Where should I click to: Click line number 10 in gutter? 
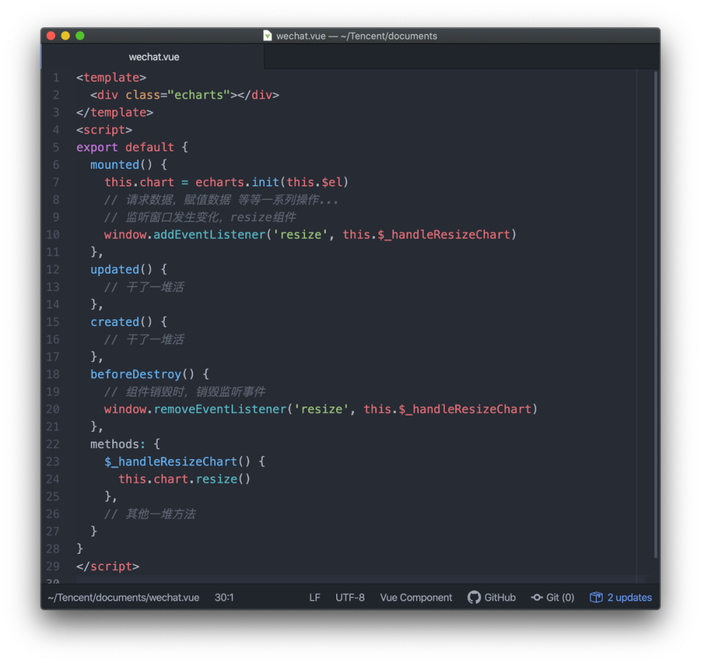53,234
